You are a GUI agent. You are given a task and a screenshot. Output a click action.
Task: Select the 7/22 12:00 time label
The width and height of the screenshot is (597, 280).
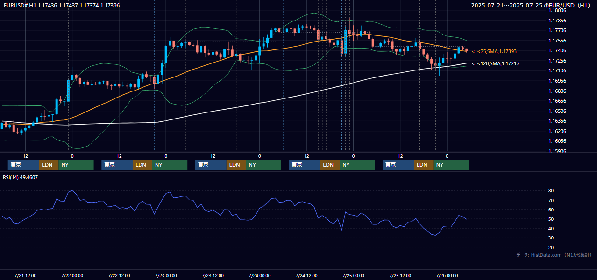point(119,275)
